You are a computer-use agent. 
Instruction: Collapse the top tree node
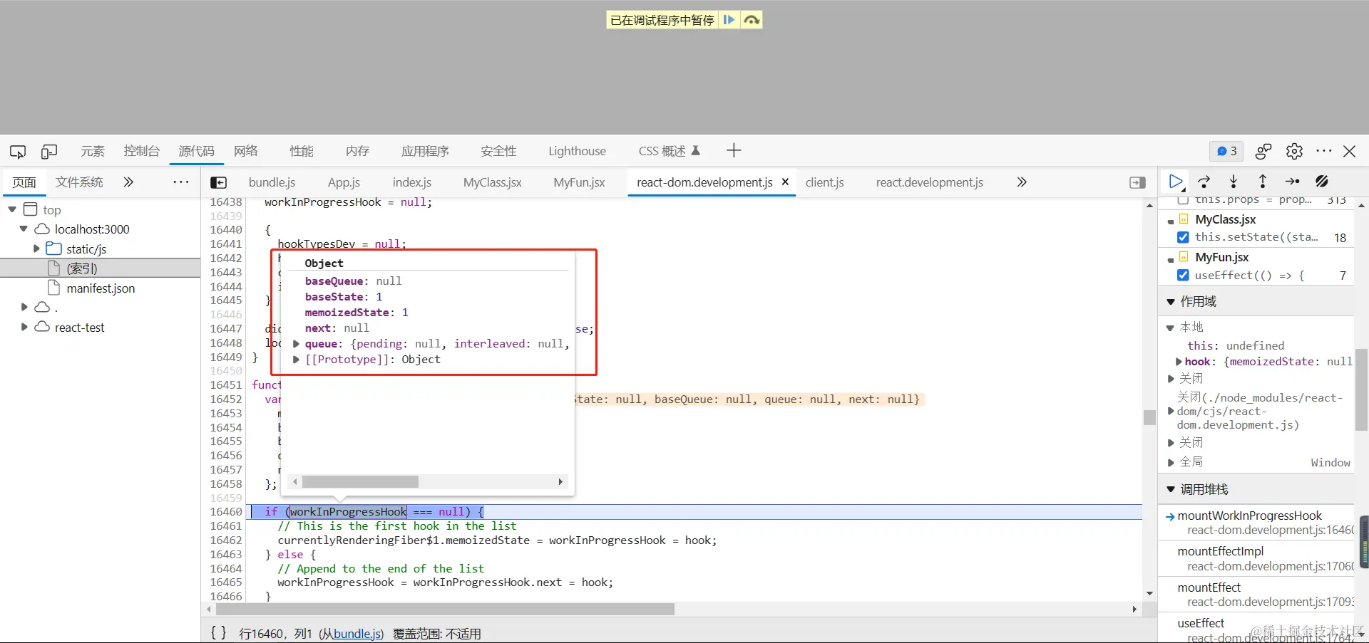coord(12,209)
